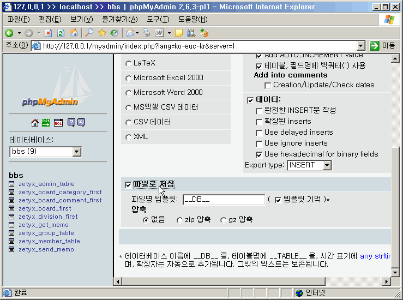Open the 도움말(H) menu

coord(193,19)
